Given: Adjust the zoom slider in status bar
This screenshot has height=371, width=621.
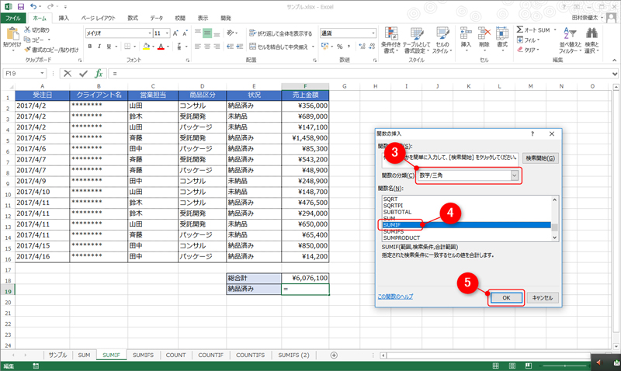Looking at the screenshot, I should [566, 366].
